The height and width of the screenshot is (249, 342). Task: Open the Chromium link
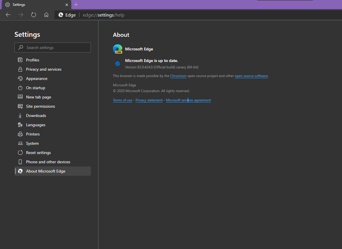pyautogui.click(x=178, y=76)
